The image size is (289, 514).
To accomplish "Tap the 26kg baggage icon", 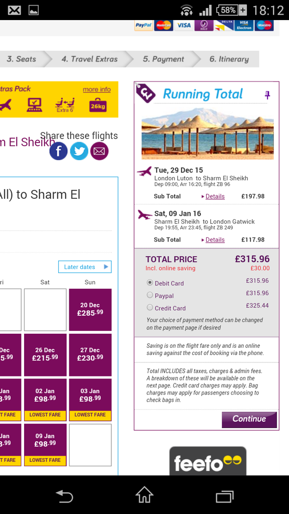I will pyautogui.click(x=98, y=105).
